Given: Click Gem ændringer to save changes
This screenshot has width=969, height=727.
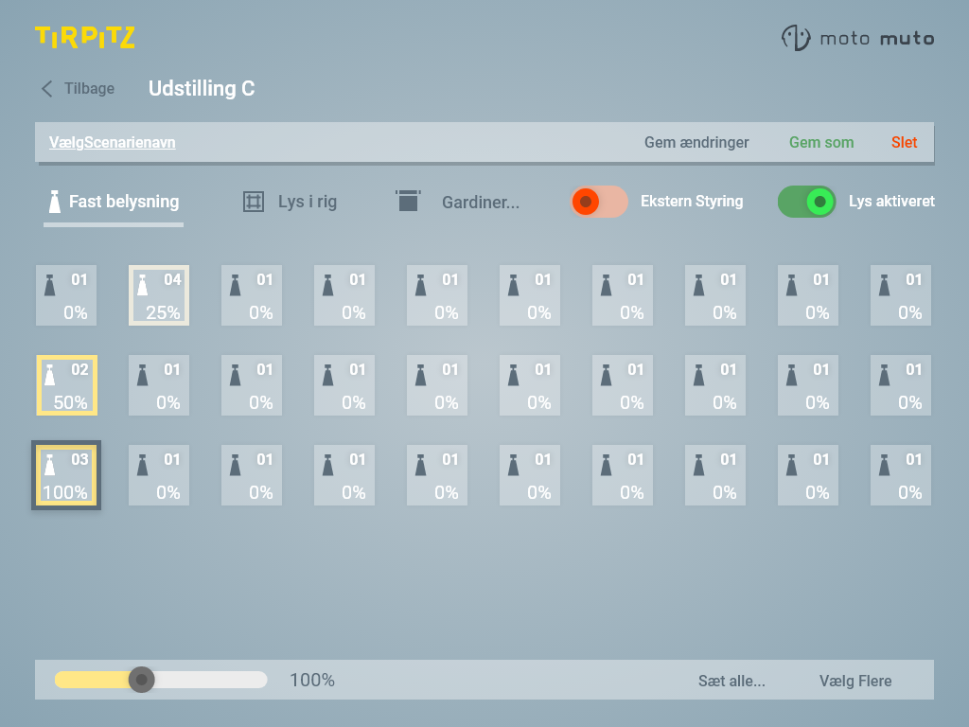Looking at the screenshot, I should (696, 143).
